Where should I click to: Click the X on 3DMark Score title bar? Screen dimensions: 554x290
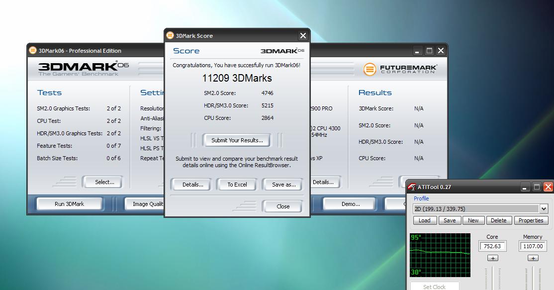click(x=303, y=36)
